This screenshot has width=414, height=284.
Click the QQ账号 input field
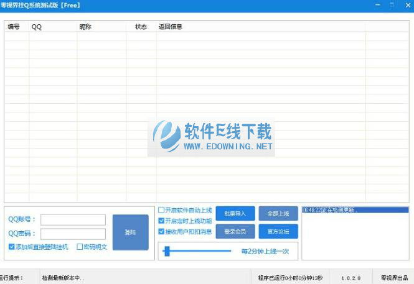73,219
